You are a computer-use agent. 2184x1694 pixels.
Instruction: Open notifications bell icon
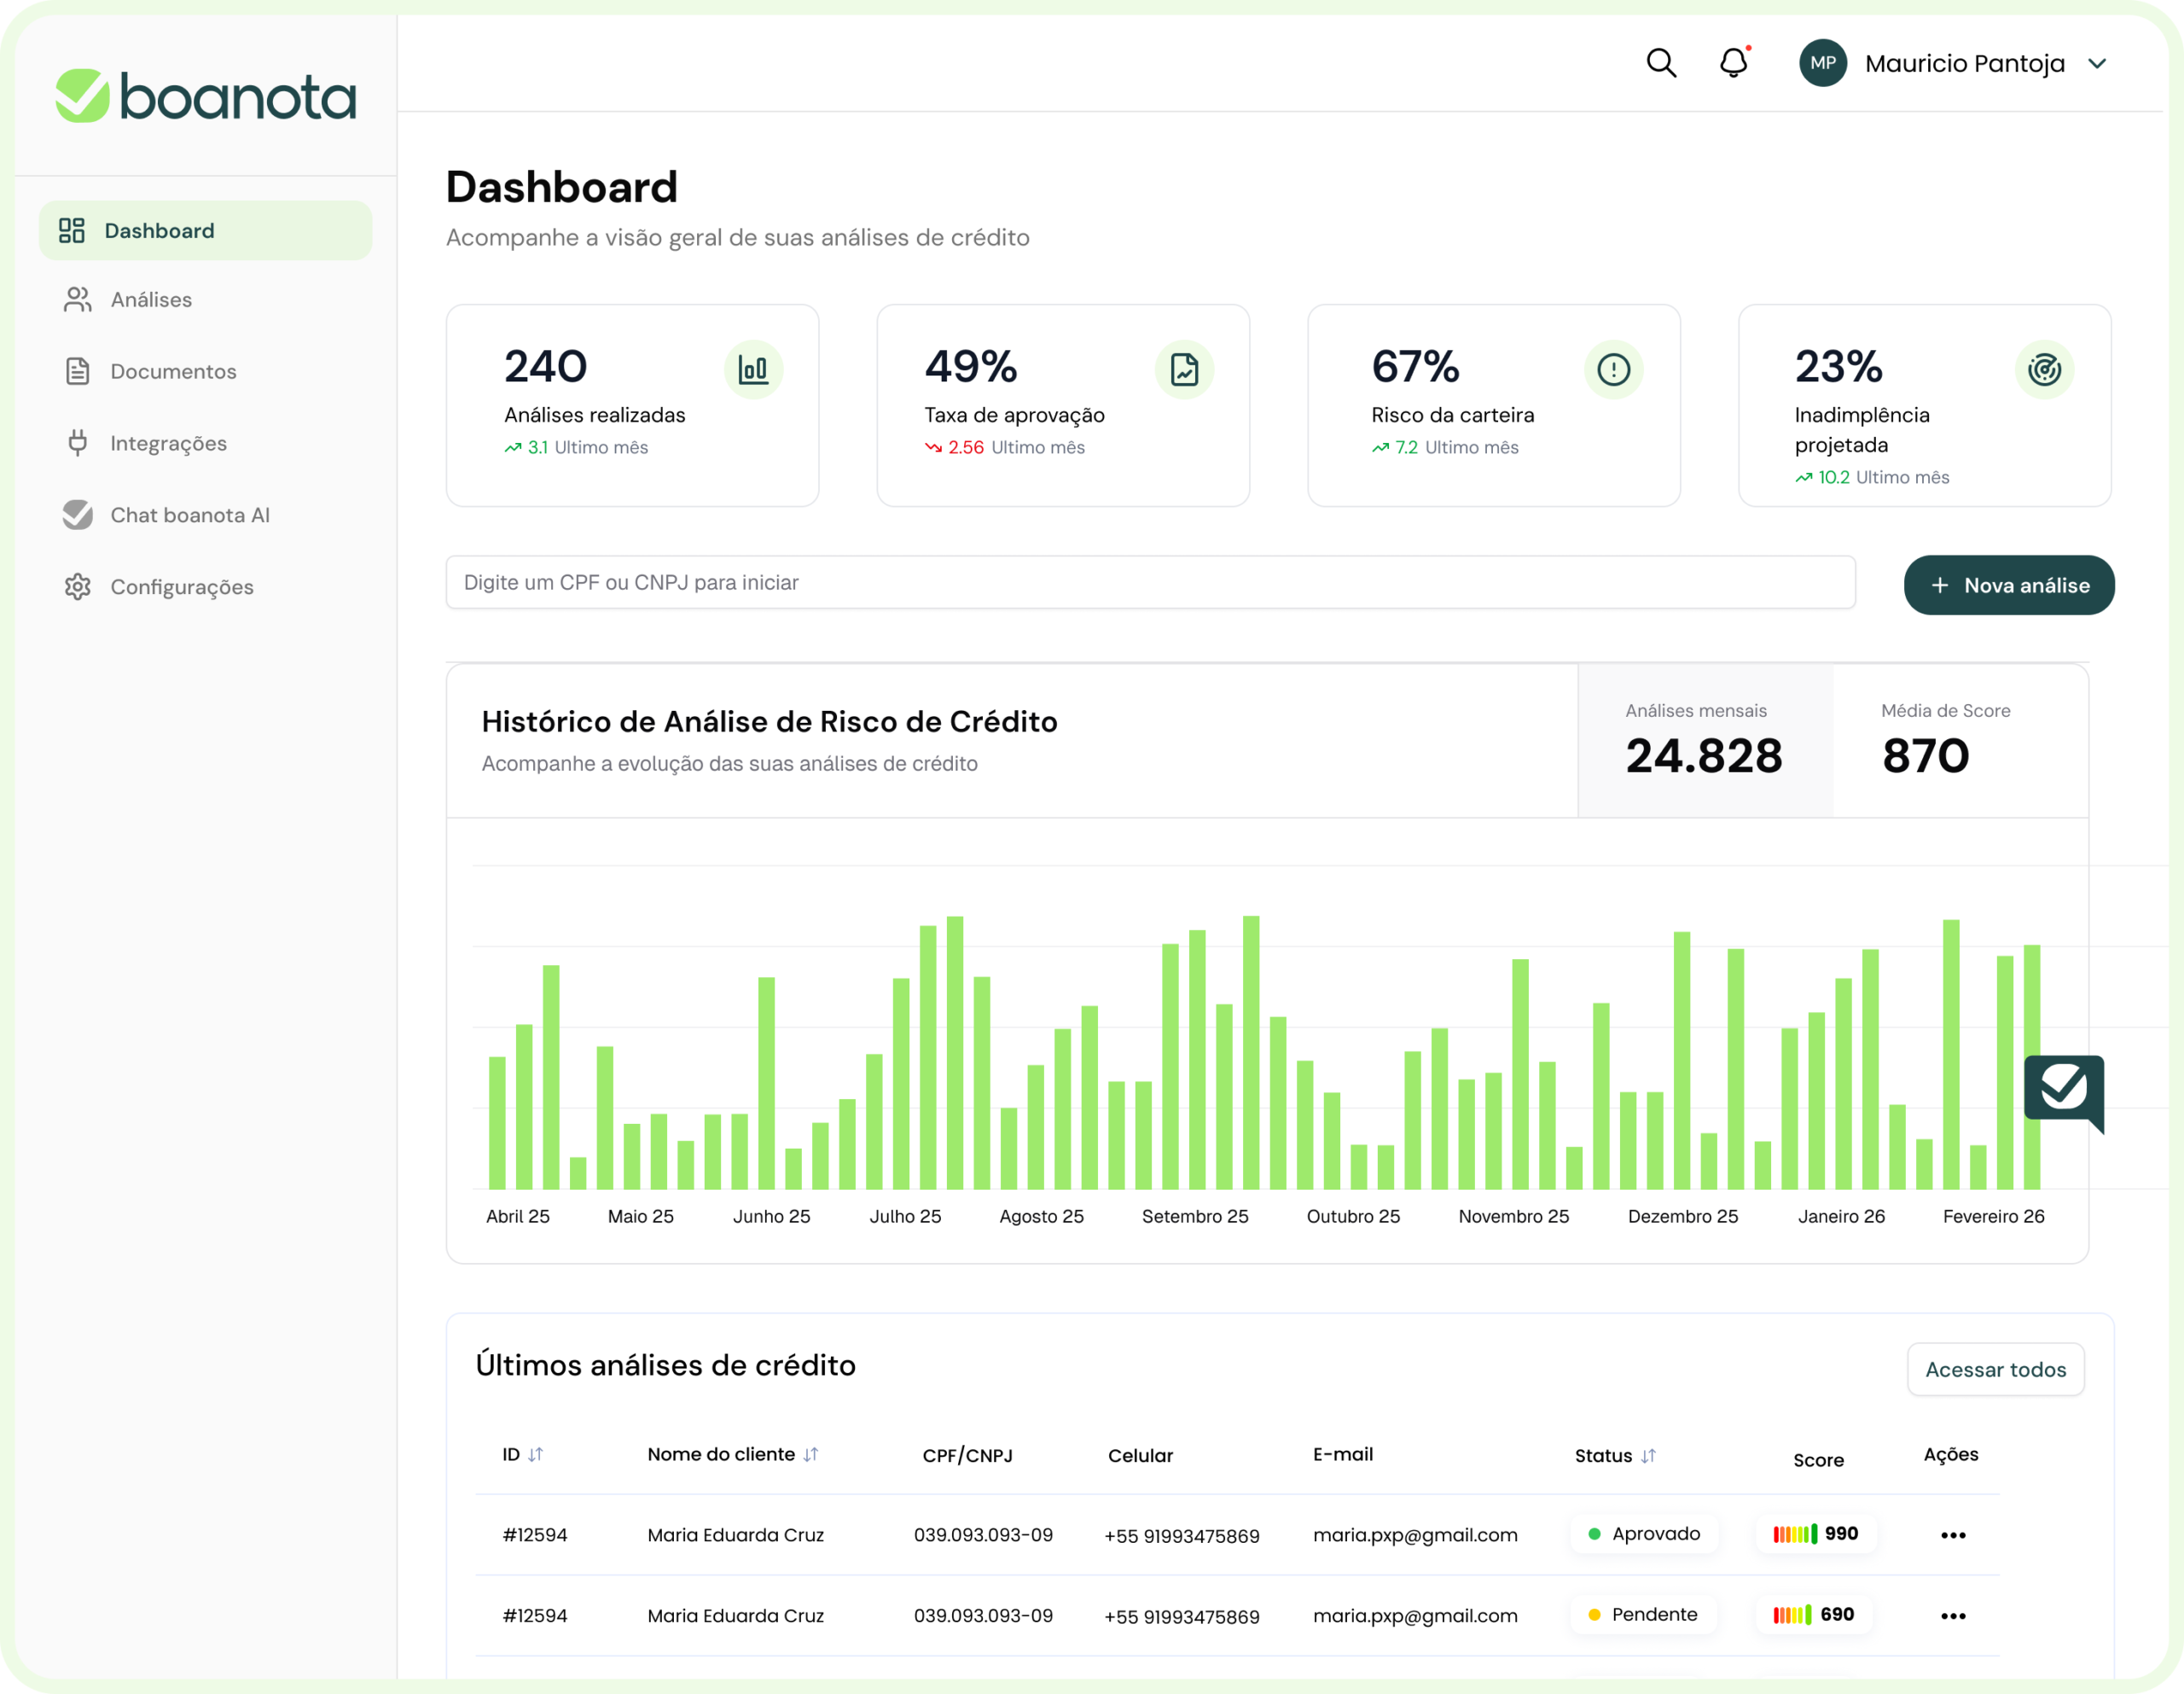point(1733,63)
